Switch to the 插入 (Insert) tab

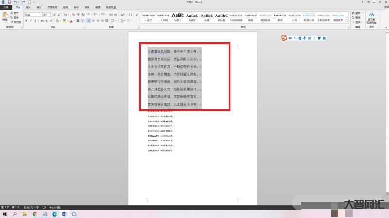28,8
